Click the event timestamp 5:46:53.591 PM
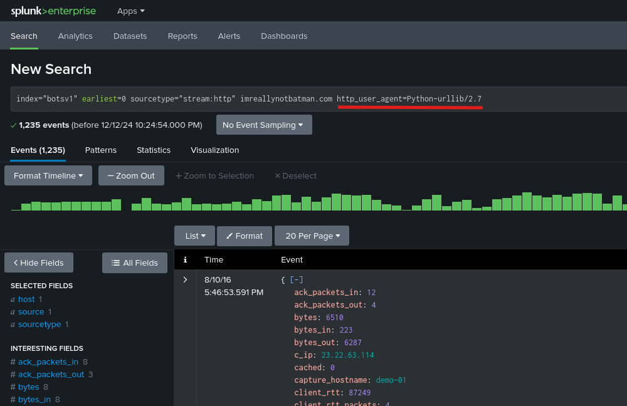The width and height of the screenshot is (627, 406). (x=234, y=292)
